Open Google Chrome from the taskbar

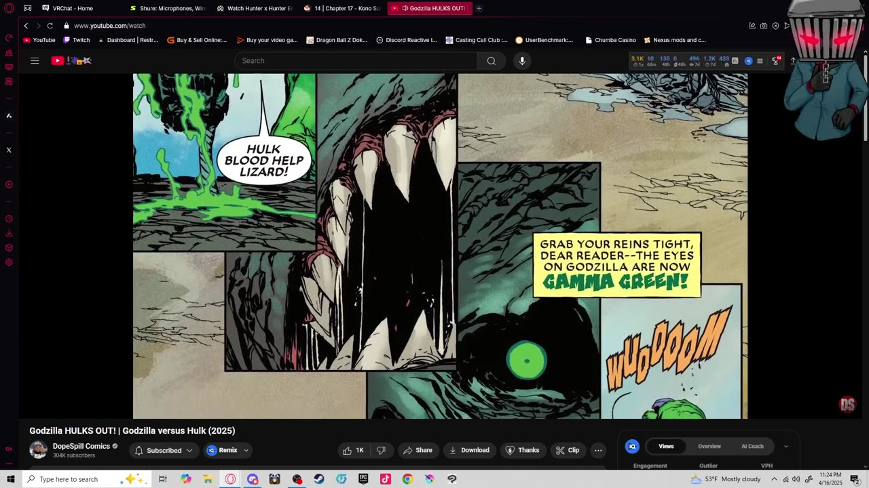point(407,479)
